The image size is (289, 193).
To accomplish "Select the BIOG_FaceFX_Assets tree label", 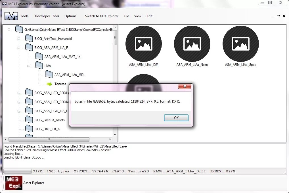I will 50,120.
